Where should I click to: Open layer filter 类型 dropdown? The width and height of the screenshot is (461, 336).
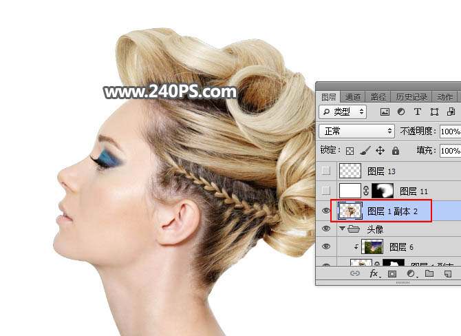[343, 112]
